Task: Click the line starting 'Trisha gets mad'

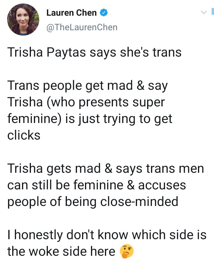Action: [106, 169]
